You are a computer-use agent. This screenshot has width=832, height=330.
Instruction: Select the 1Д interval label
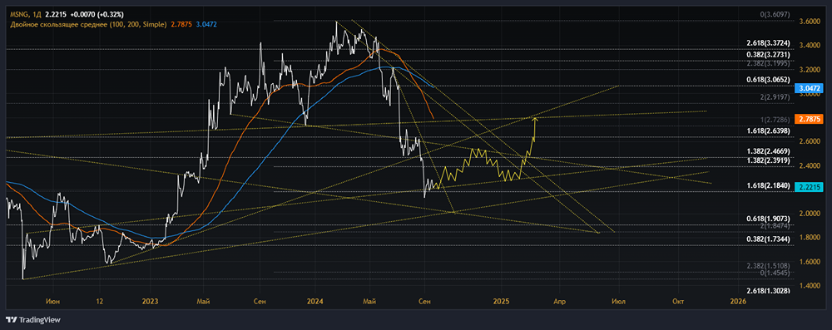(38, 16)
